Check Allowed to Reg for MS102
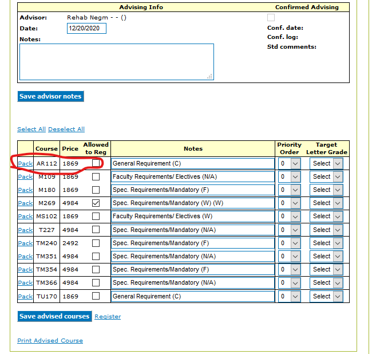The width and height of the screenshot is (376, 354). click(x=96, y=217)
